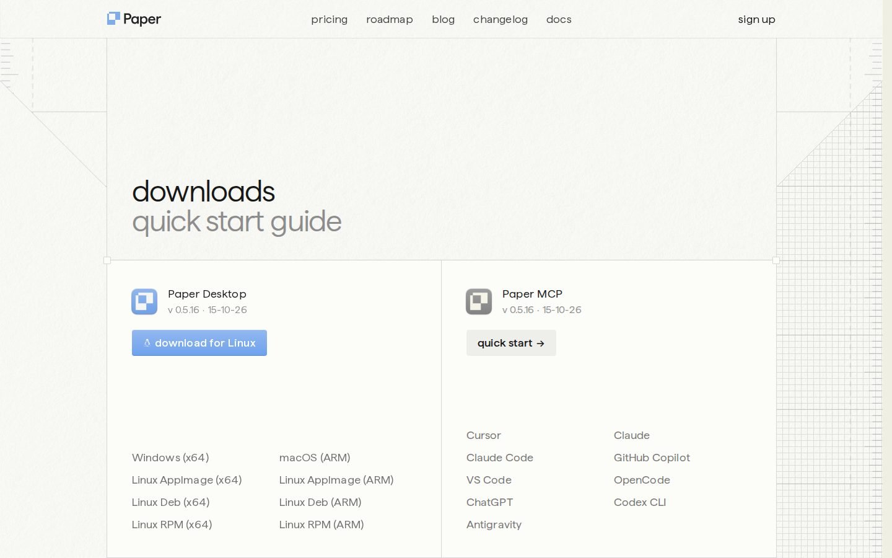
Task: Download Linux Deb (x64)
Action: 170,502
